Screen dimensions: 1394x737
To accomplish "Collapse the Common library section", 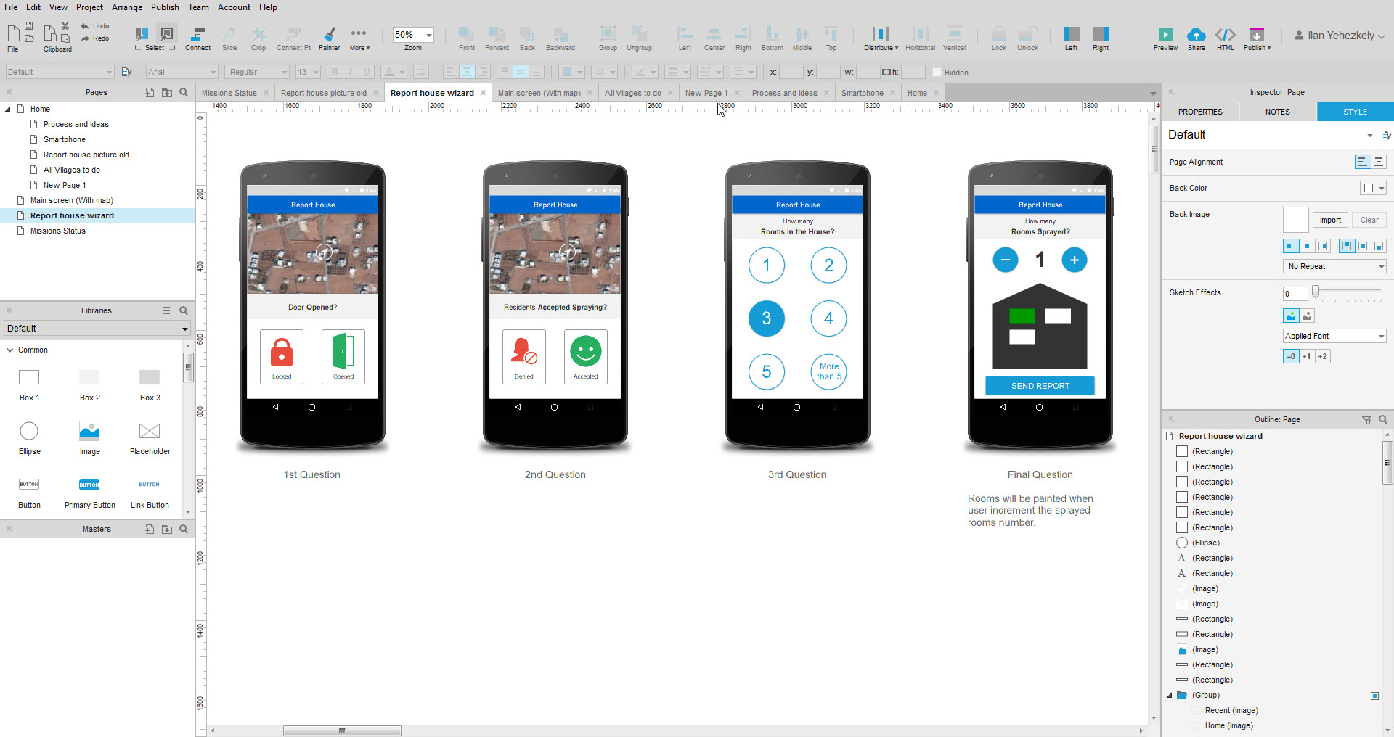I will (10, 350).
